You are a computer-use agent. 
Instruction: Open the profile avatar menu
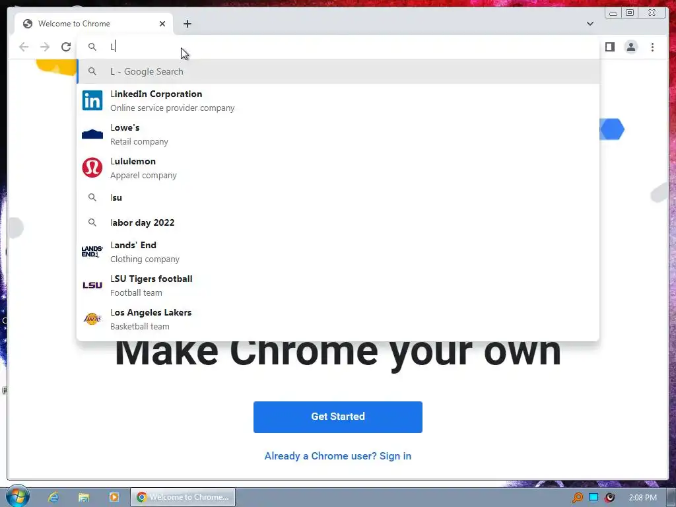(x=630, y=47)
